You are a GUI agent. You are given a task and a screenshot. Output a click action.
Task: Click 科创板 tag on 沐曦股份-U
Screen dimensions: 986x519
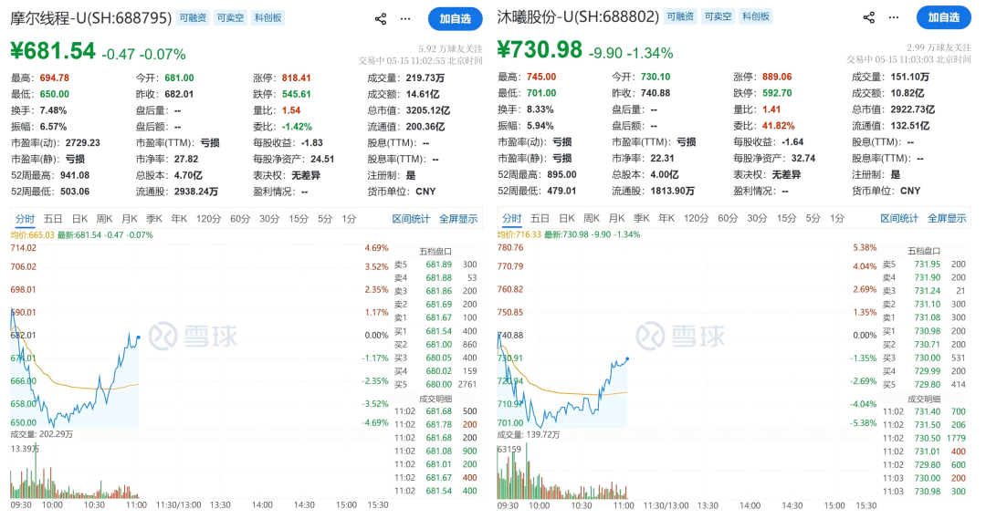click(756, 17)
